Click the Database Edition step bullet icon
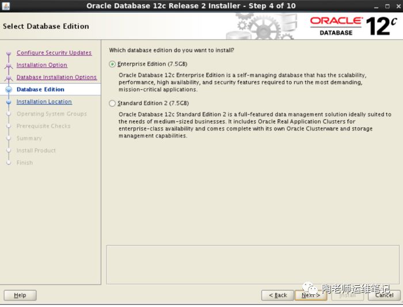This screenshot has height=307, width=403. coord(9,89)
